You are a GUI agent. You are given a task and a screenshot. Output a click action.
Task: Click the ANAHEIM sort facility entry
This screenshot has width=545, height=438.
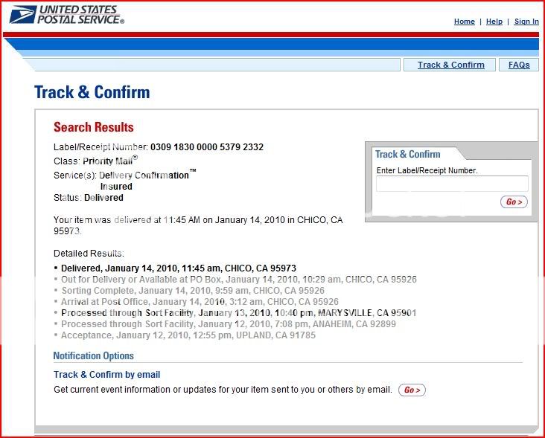click(229, 324)
